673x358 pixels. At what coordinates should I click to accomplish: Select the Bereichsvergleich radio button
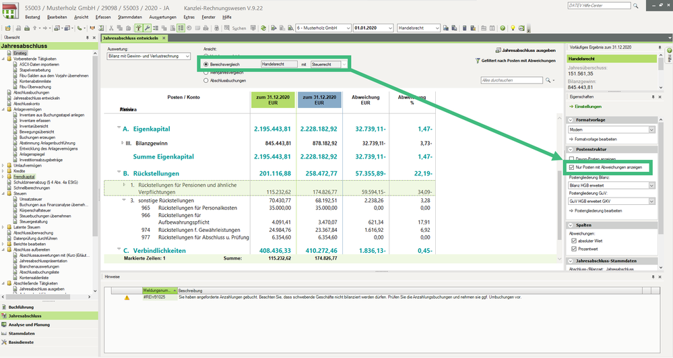205,64
